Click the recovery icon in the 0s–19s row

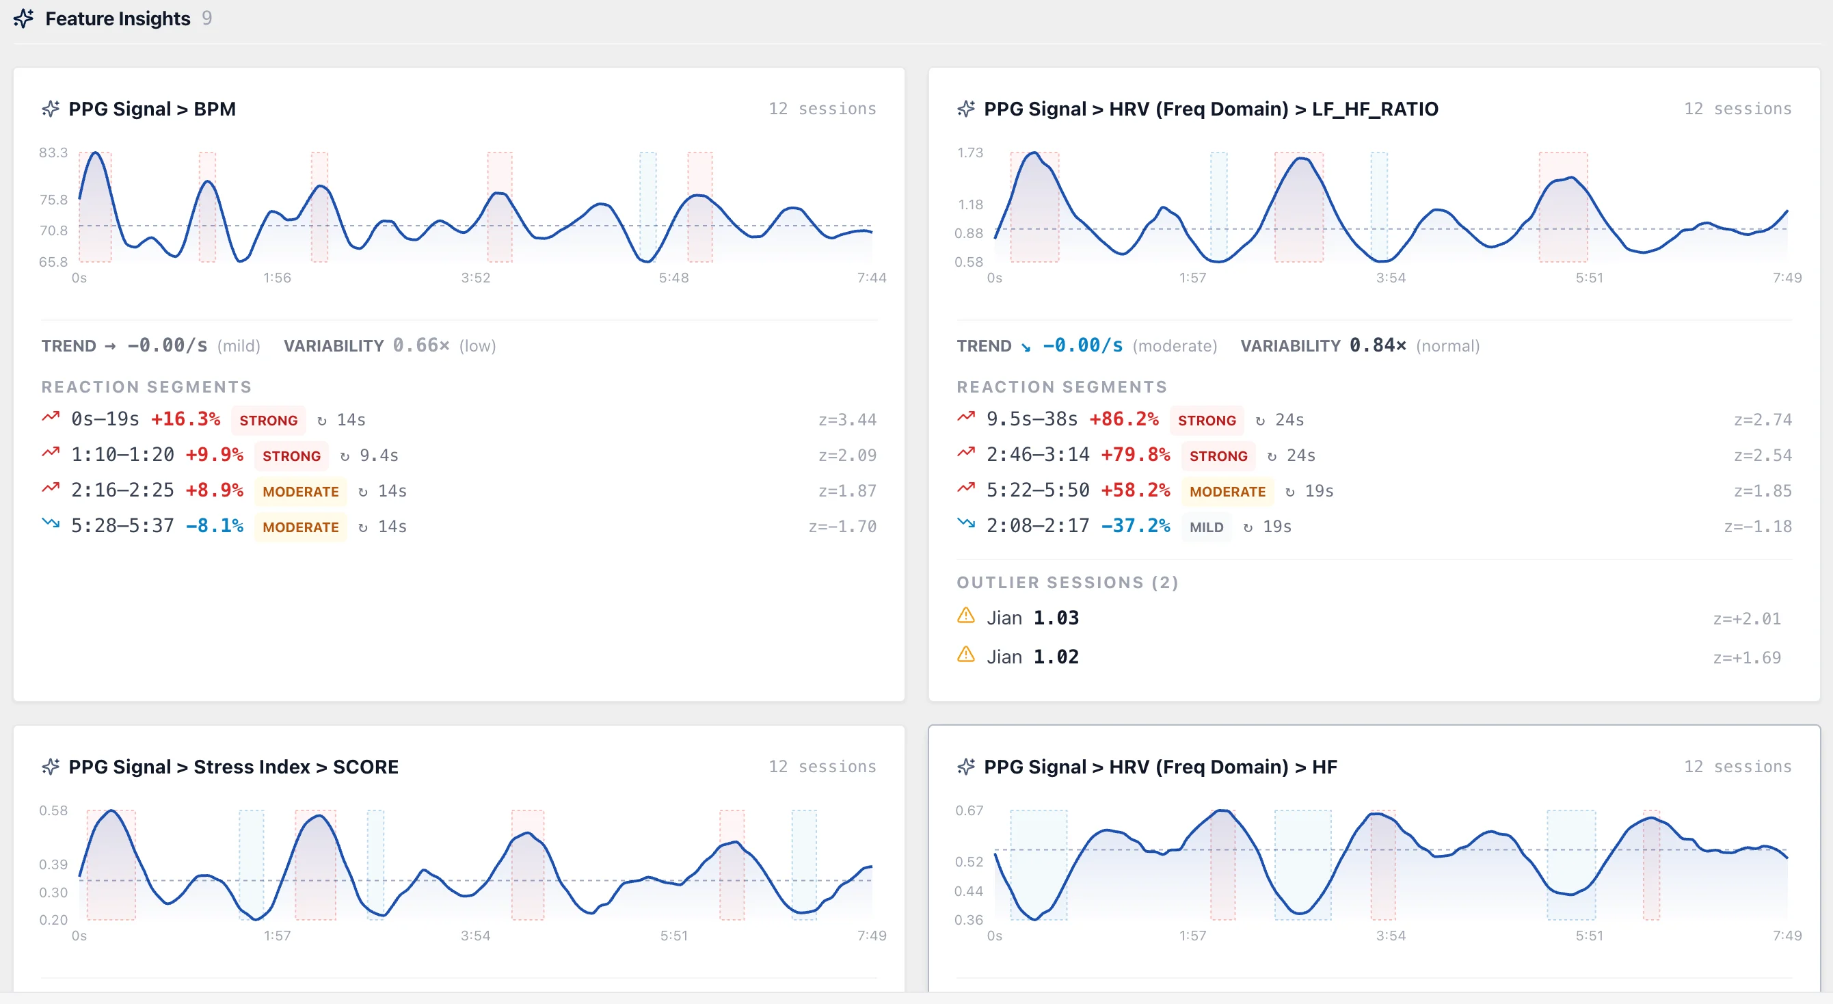(321, 421)
